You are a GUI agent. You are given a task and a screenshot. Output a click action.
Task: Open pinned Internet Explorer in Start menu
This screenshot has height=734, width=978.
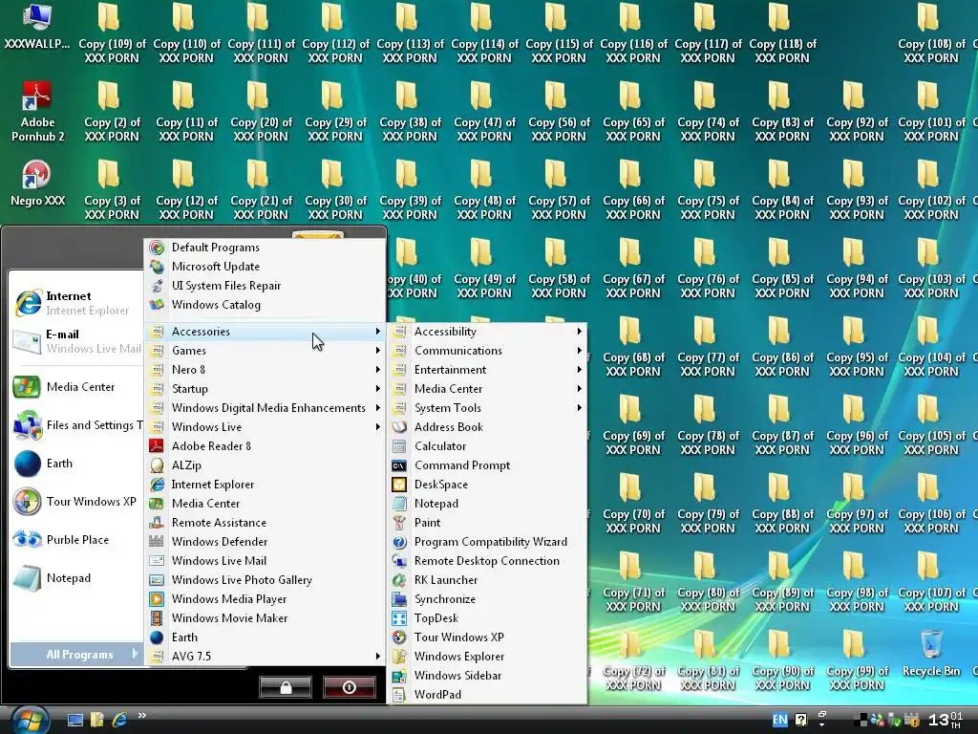point(76,303)
